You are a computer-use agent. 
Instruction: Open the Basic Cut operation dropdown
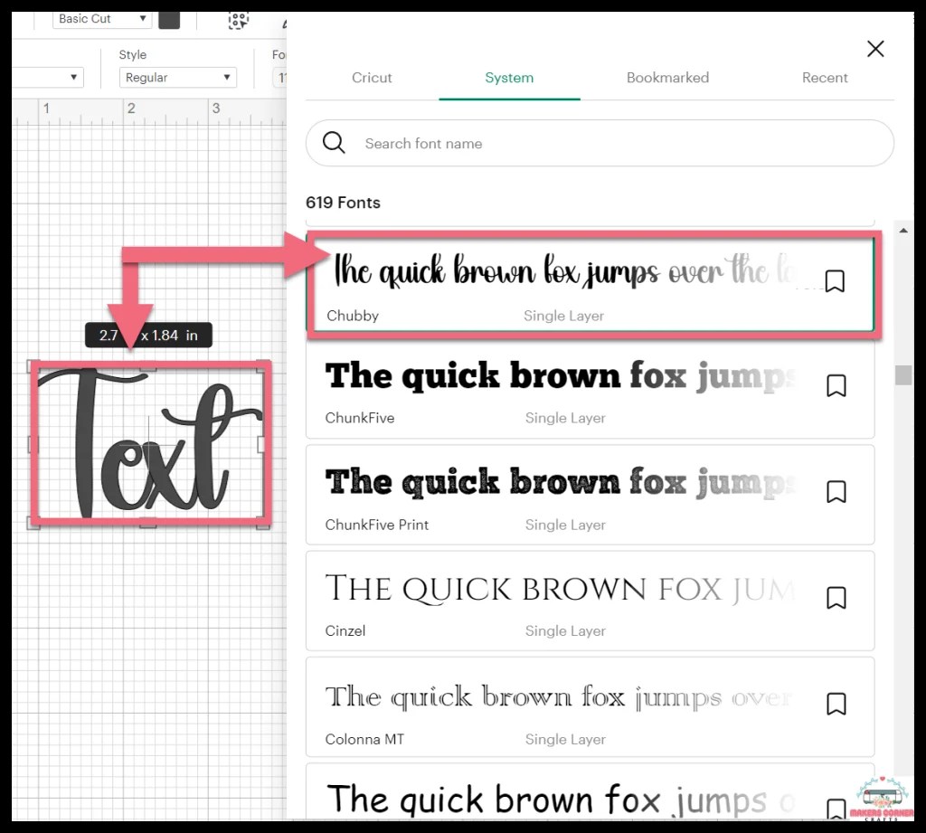point(101,18)
